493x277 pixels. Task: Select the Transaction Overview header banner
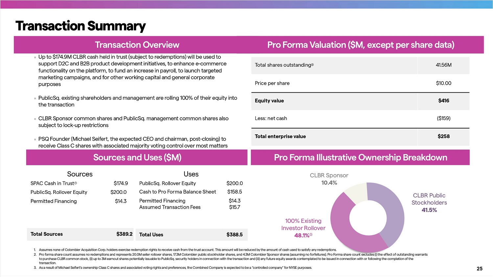point(137,45)
